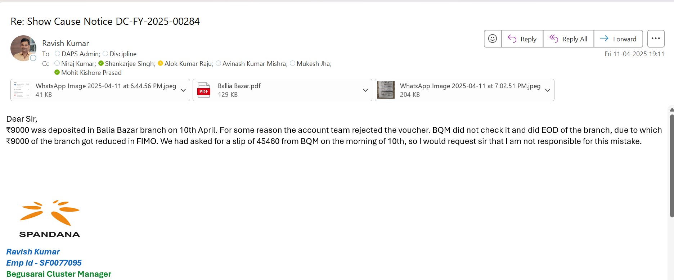674x280 pixels.
Task: Click the yellow presence icon beside Alok Kumar Raju
Action: point(161,64)
